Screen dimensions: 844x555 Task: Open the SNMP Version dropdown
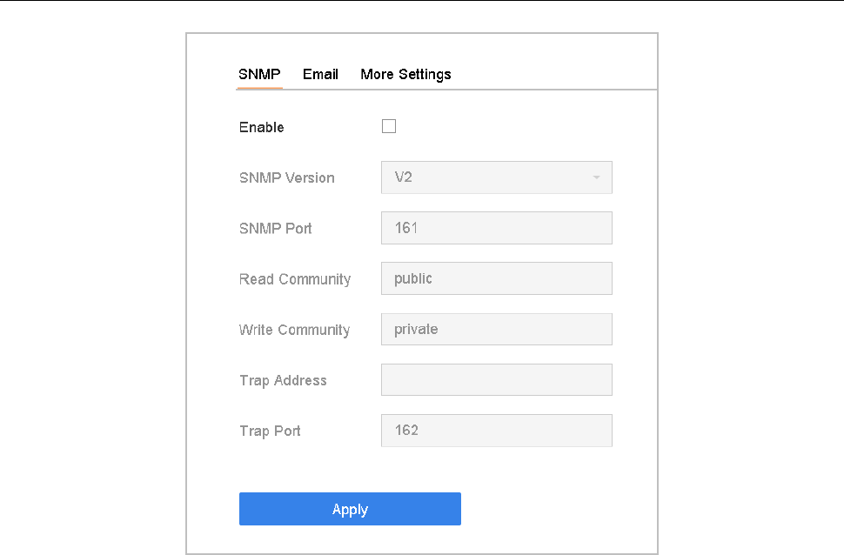pos(496,177)
